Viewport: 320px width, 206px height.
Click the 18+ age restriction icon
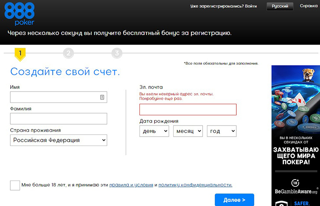click(295, 183)
